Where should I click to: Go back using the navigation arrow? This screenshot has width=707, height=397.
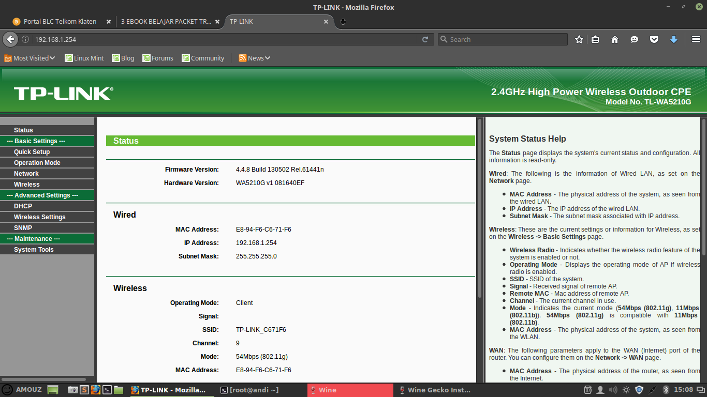pos(10,39)
